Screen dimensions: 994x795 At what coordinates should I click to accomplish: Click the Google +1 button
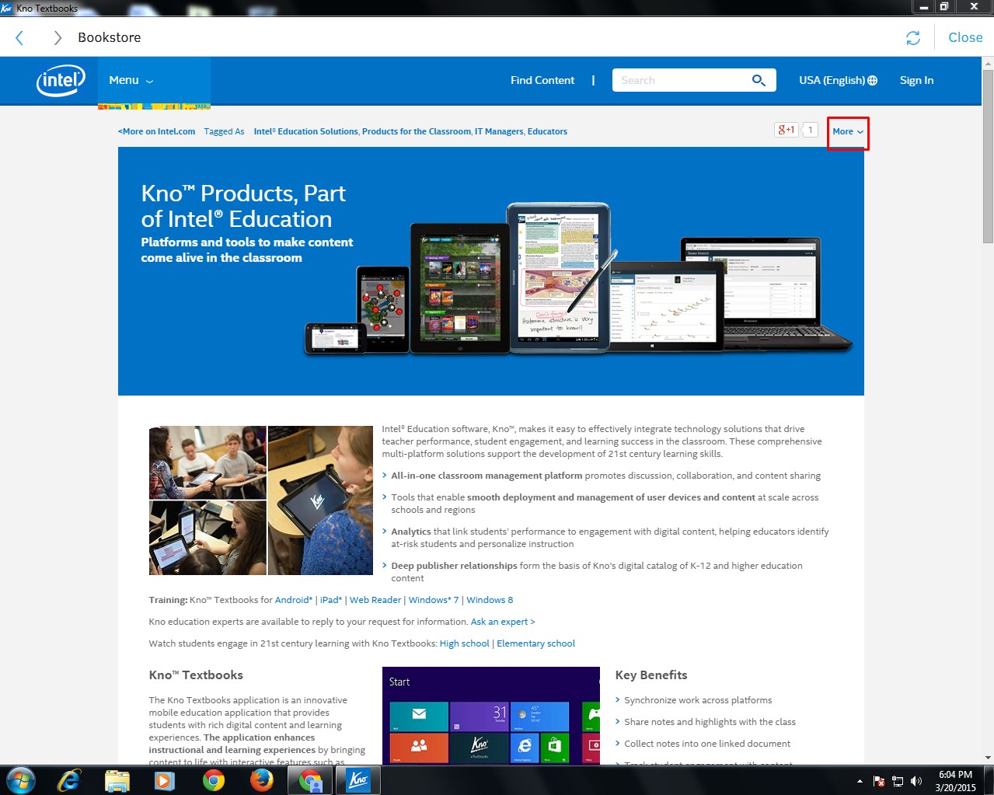(x=786, y=130)
